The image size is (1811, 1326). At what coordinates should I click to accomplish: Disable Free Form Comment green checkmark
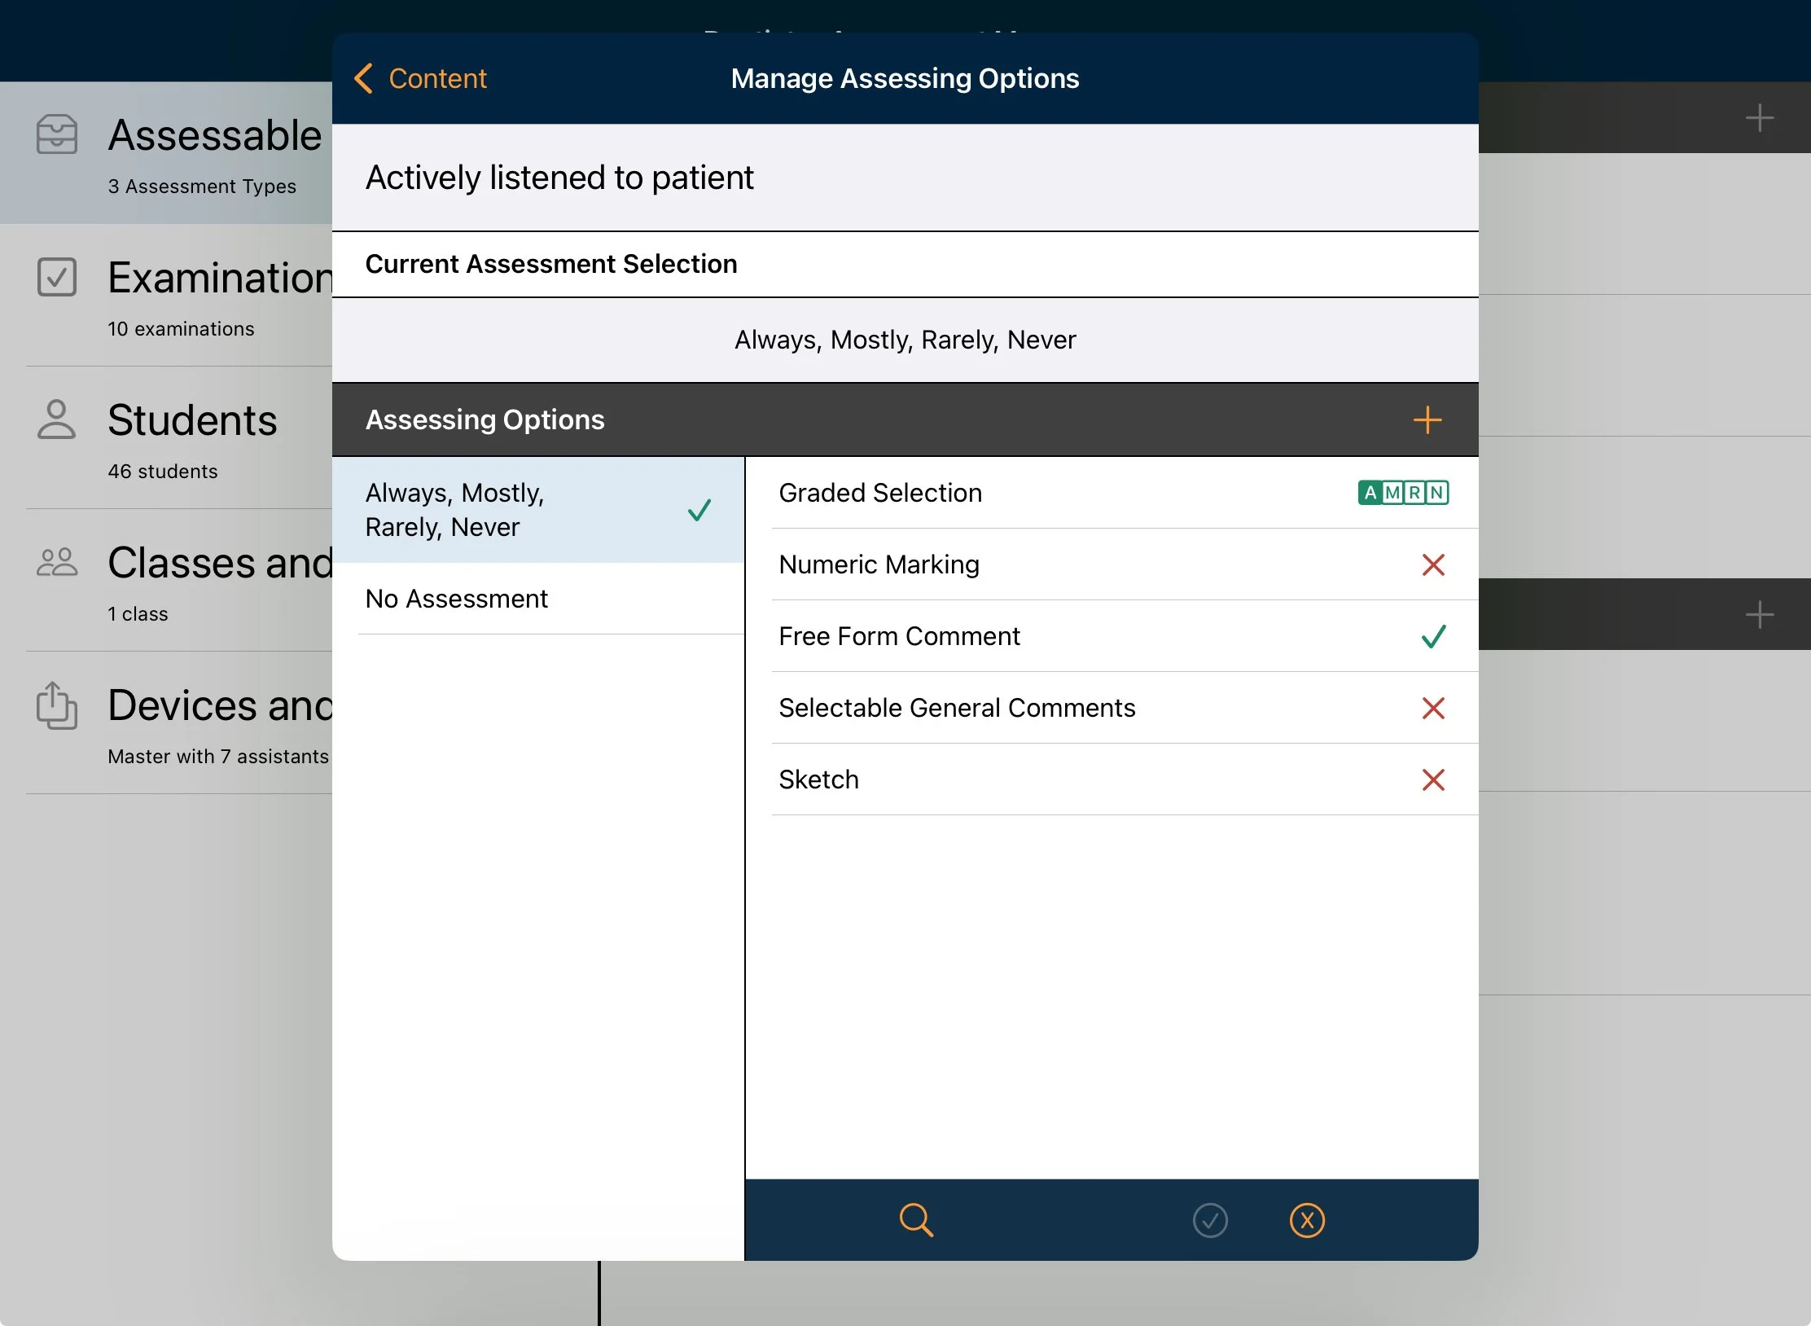pos(1433,636)
